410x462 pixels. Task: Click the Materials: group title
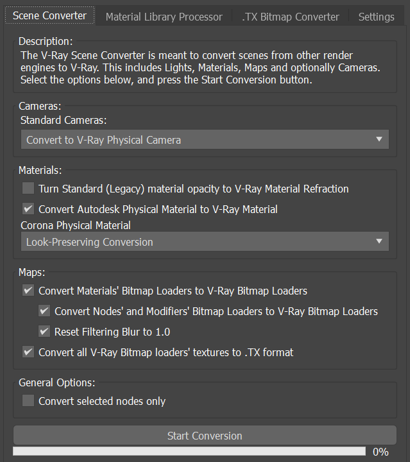point(40,170)
